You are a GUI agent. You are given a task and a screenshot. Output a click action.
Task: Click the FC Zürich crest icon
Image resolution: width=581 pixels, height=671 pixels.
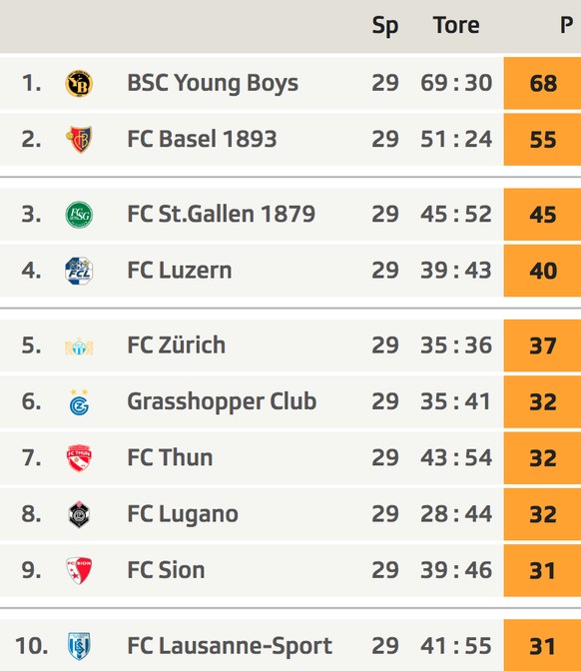(79, 346)
